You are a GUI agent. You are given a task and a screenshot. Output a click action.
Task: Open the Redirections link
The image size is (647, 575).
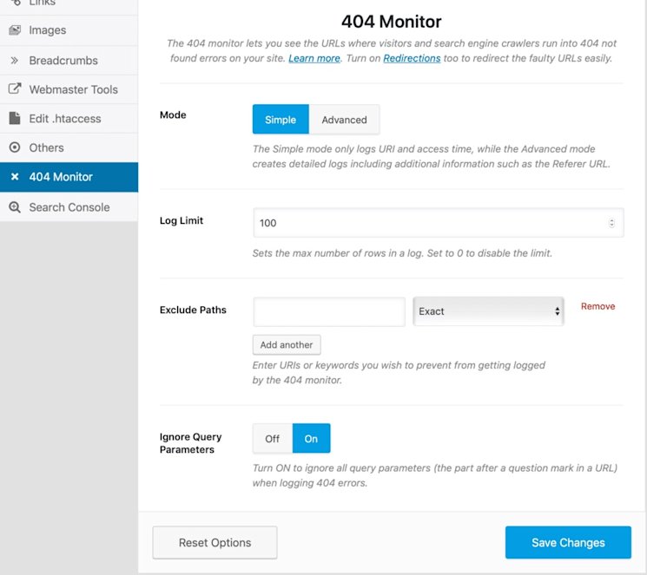tap(412, 58)
